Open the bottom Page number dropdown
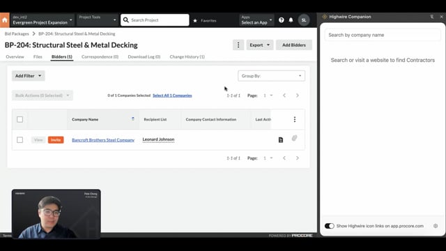Screen dimensions: 446x251 (268, 158)
